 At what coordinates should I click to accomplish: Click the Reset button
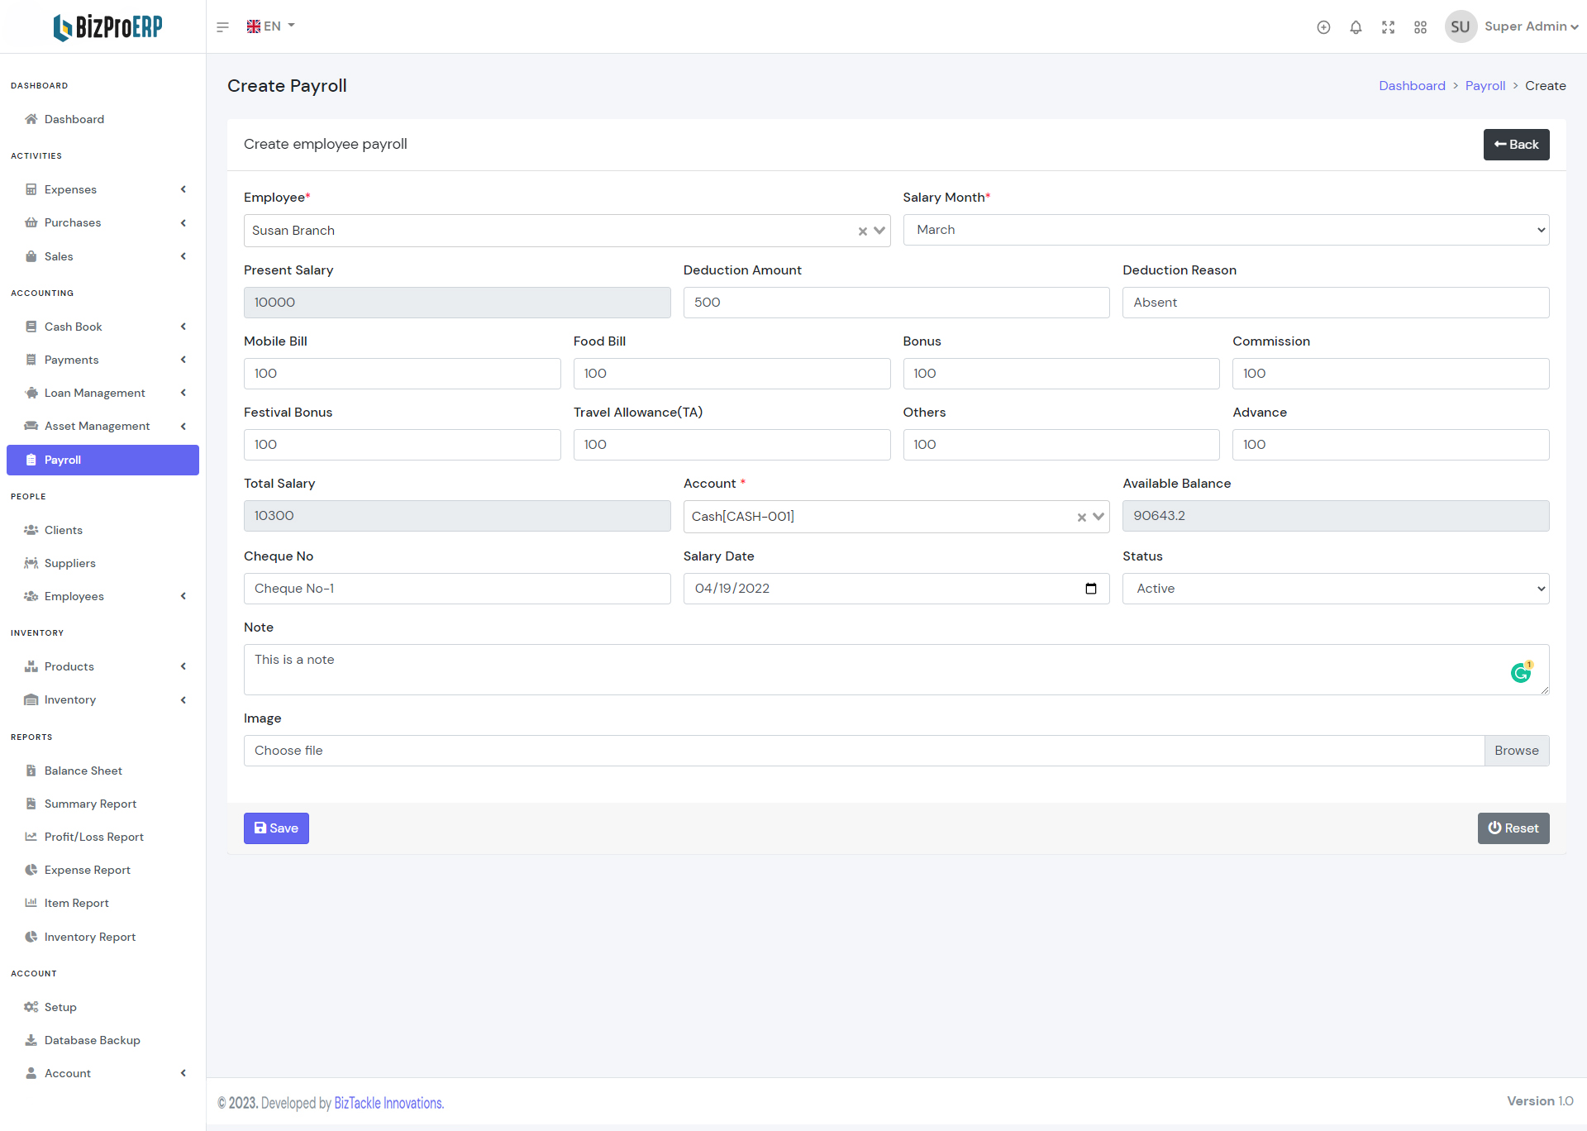(1513, 828)
